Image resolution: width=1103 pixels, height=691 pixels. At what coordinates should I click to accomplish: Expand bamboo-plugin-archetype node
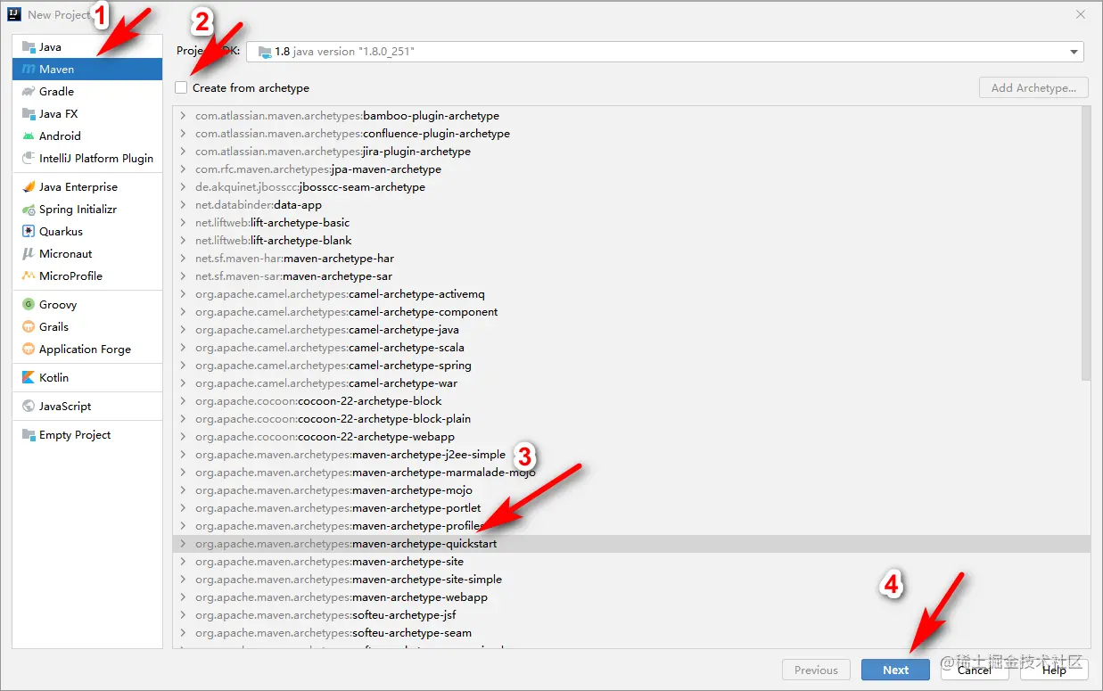pos(183,116)
